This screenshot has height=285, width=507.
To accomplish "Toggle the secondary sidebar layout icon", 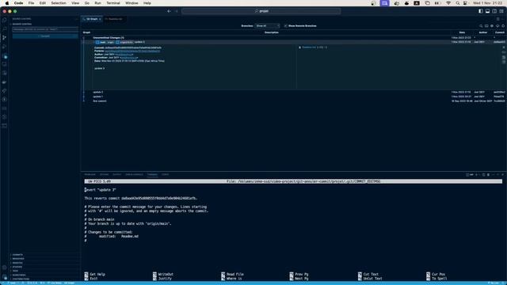I will click(494, 11).
